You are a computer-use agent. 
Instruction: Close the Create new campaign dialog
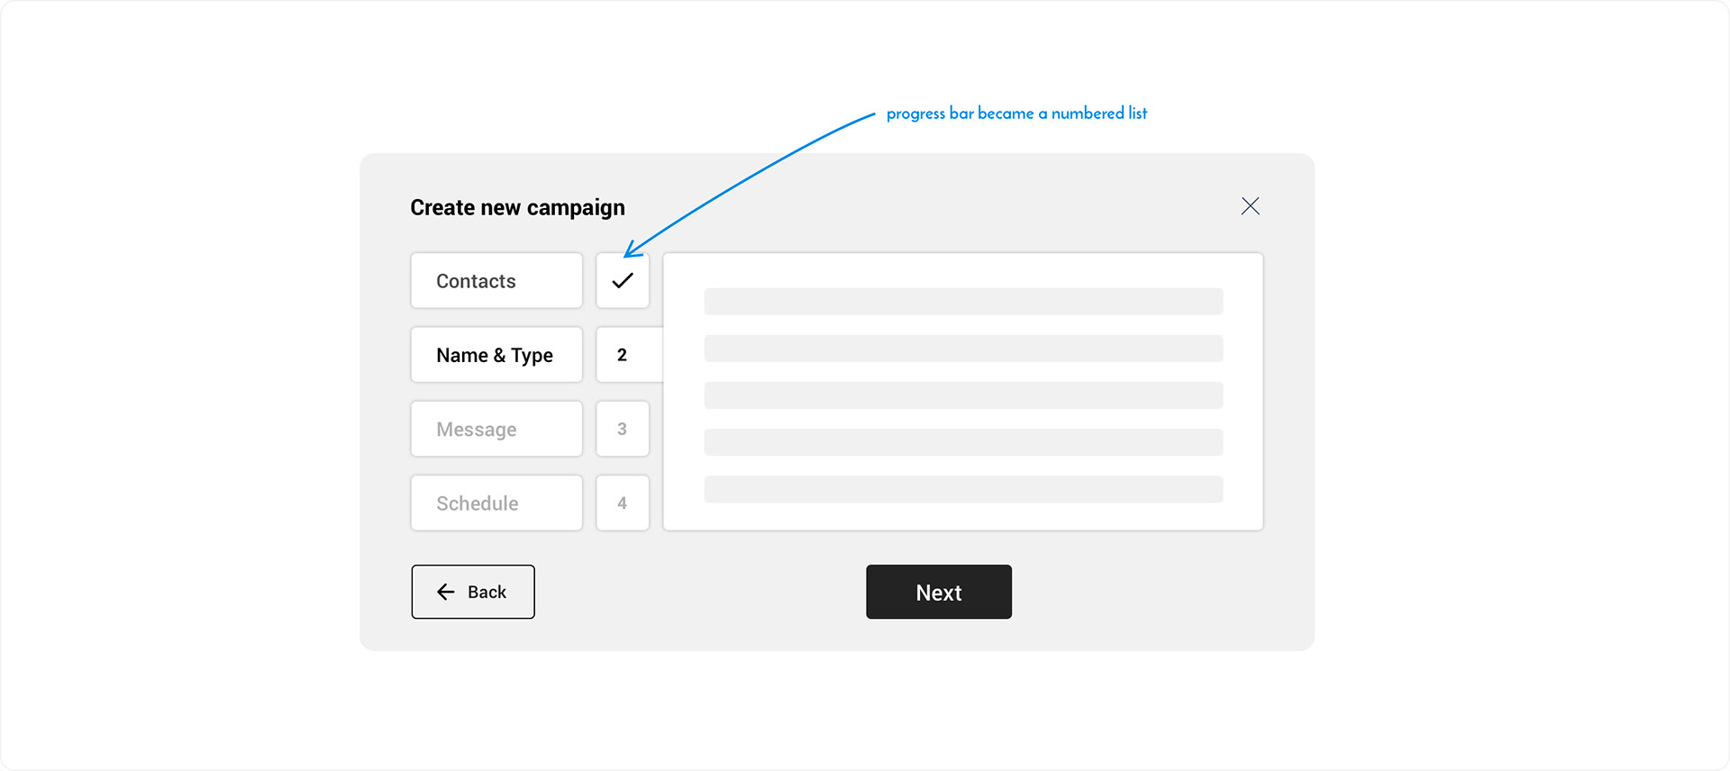coord(1250,206)
